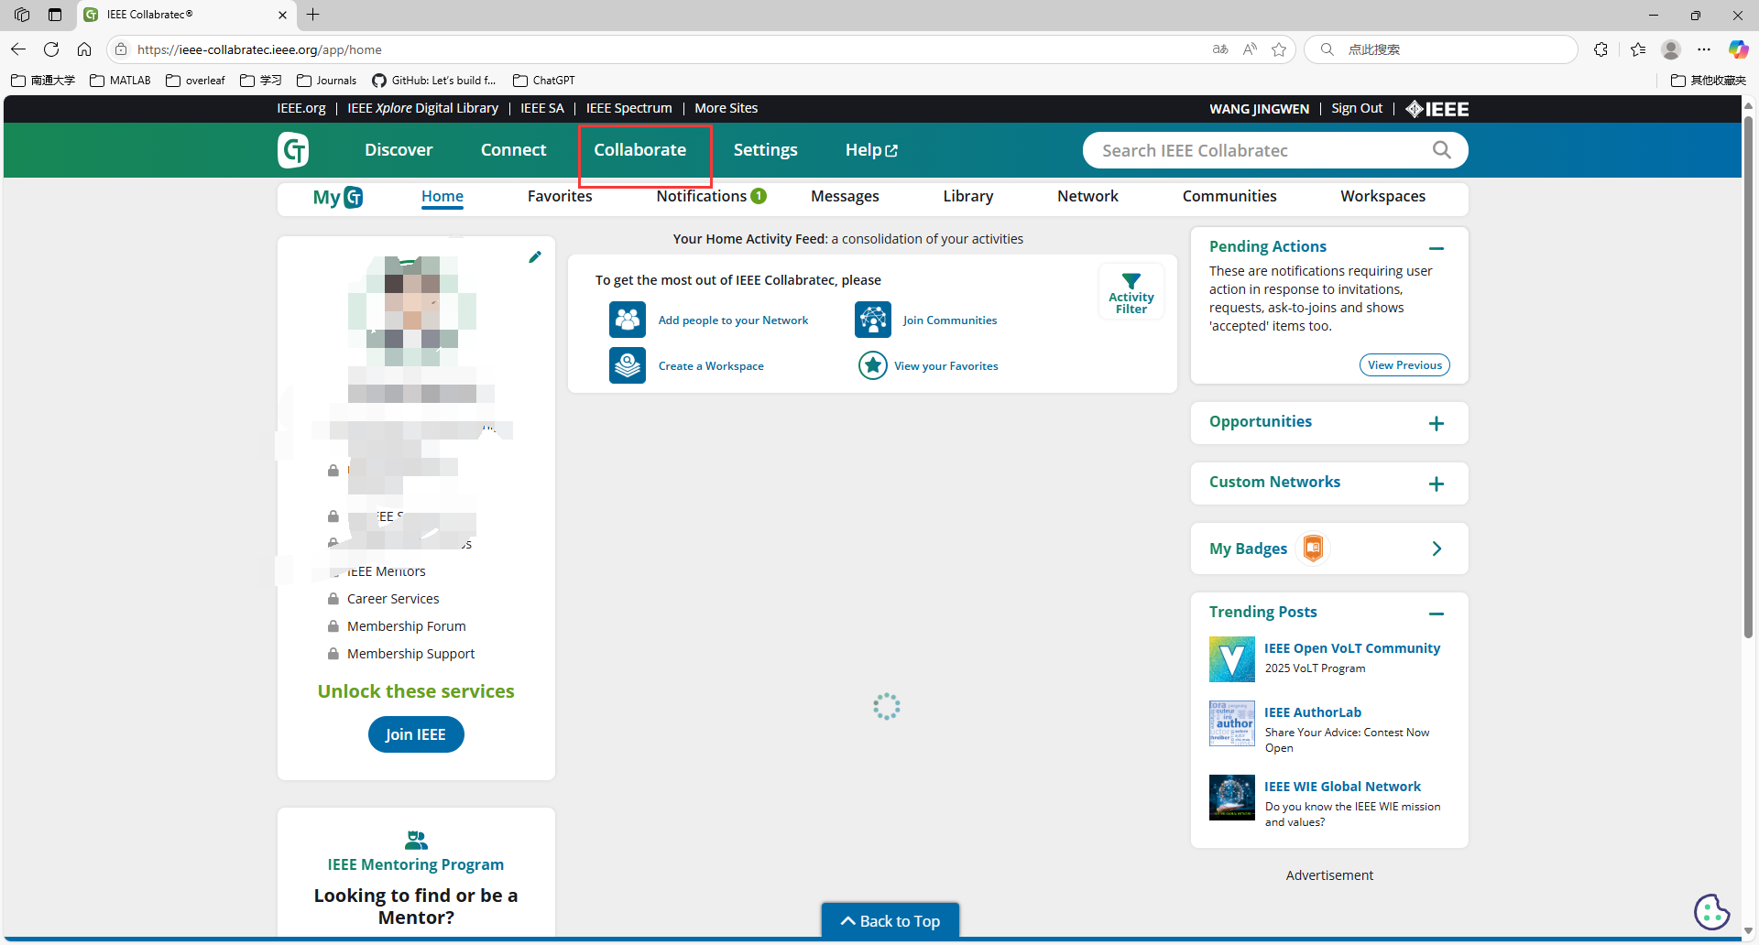Open the Activity Filter funnel icon
This screenshot has width=1759, height=945.
tap(1131, 282)
